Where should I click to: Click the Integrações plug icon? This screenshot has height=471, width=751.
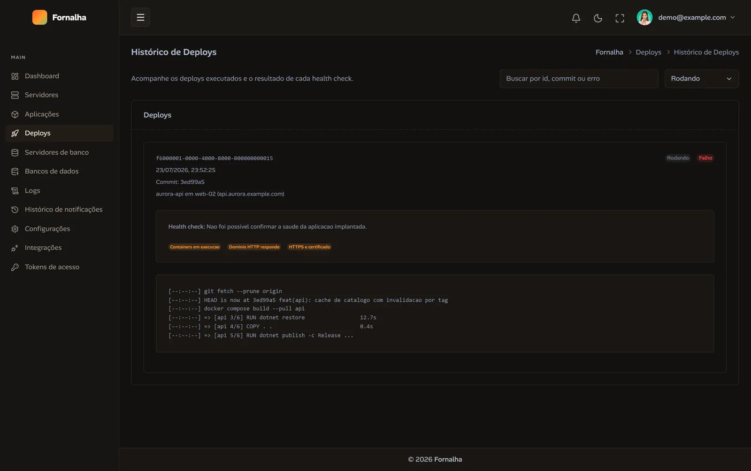15,248
